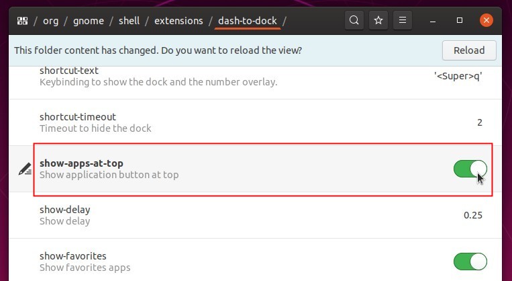The width and height of the screenshot is (512, 281).
Task: Click the dash-to-dock path segment
Action: point(248,21)
